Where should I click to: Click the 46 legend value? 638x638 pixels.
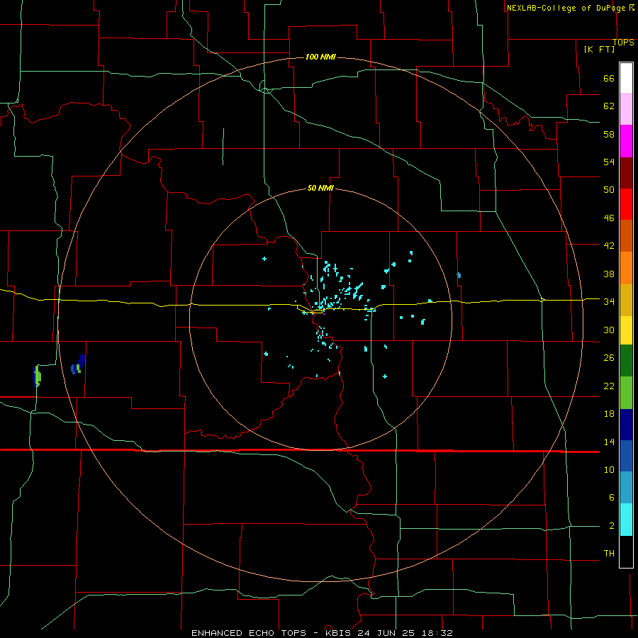609,218
